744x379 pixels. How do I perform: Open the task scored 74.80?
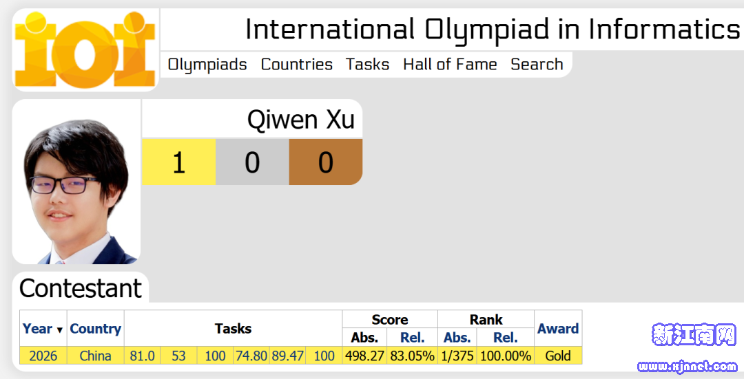coord(251,356)
